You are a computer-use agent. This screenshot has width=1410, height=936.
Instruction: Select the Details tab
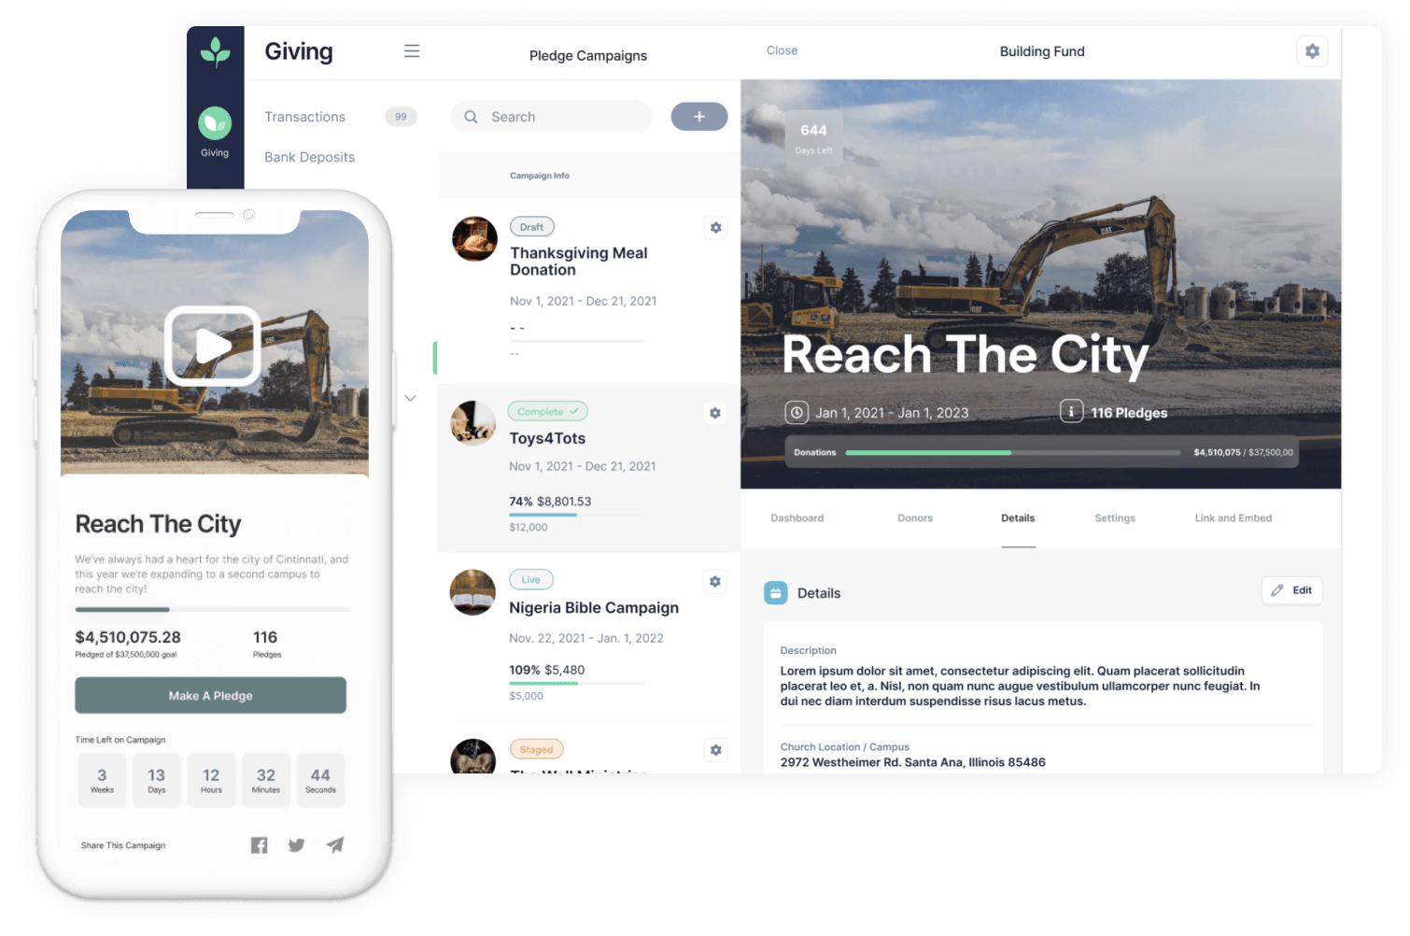(1018, 518)
